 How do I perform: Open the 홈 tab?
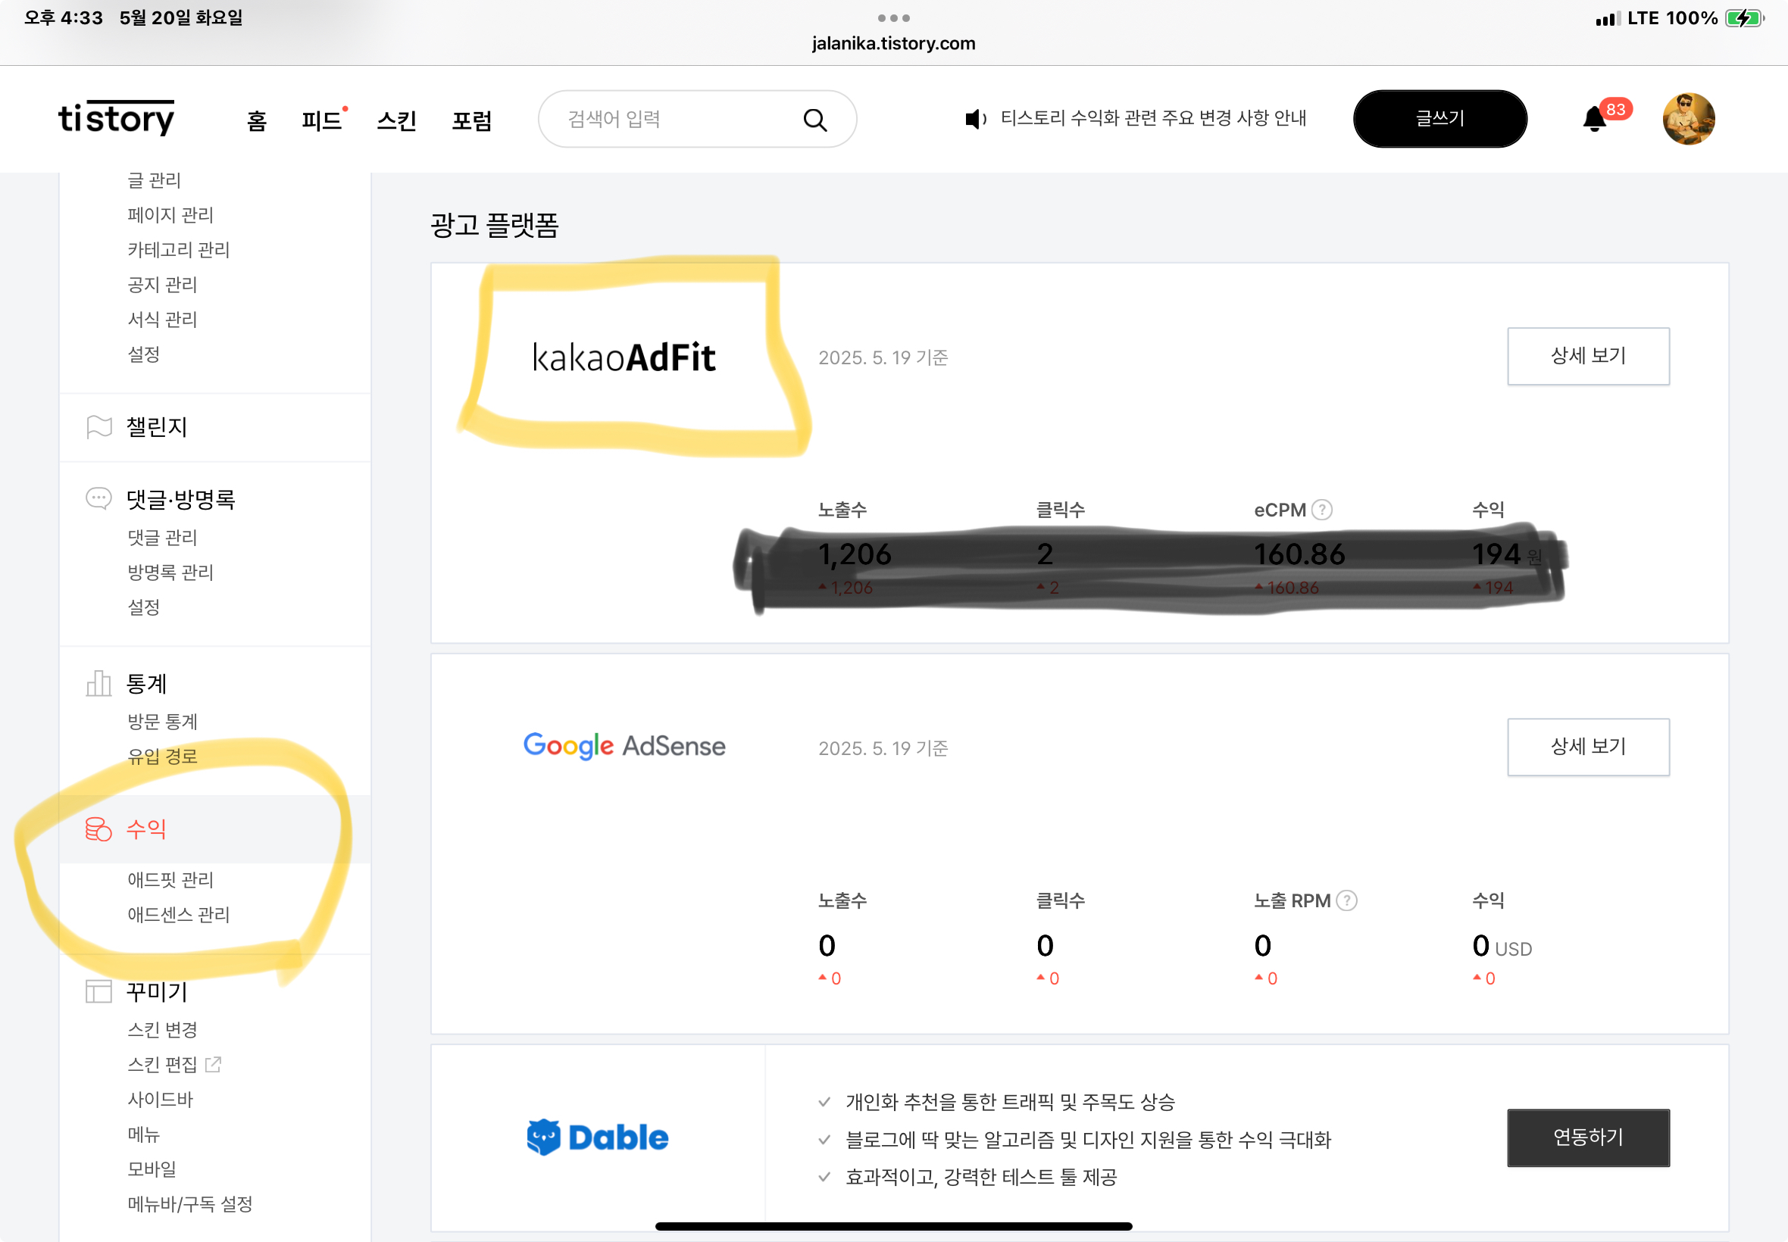(257, 120)
